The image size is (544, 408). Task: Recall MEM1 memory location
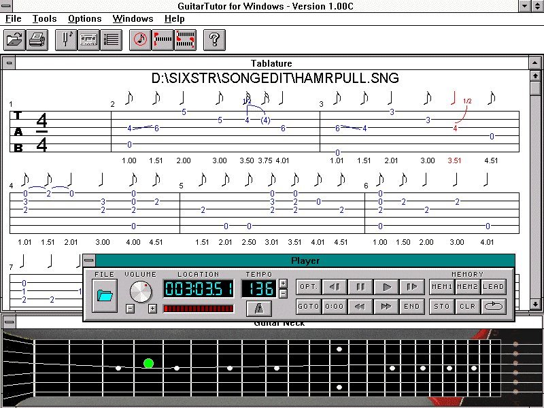(x=441, y=287)
